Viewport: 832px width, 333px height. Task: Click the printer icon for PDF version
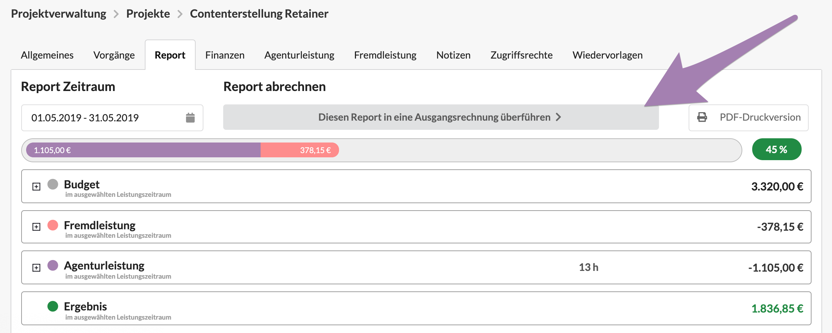click(702, 117)
